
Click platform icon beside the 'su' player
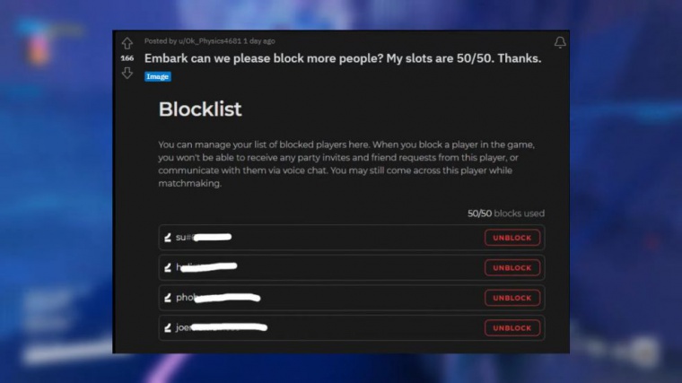click(168, 238)
